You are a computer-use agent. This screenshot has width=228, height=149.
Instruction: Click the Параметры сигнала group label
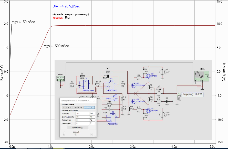pyautogui.click(x=70, y=111)
